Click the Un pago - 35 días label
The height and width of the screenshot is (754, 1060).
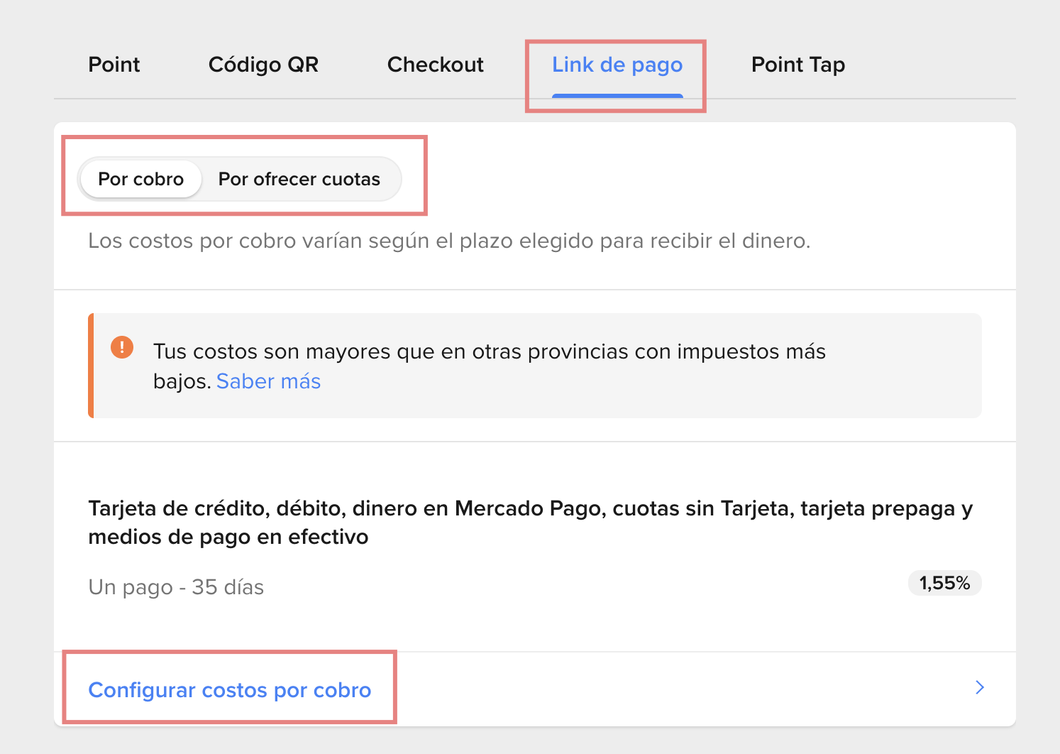coord(176,587)
